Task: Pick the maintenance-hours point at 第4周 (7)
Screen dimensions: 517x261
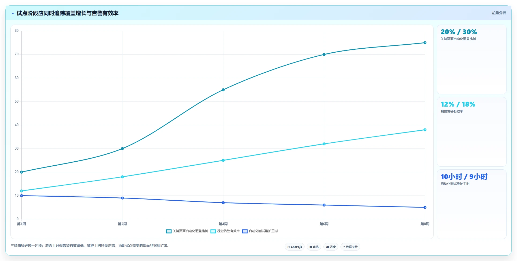Action: pos(223,203)
